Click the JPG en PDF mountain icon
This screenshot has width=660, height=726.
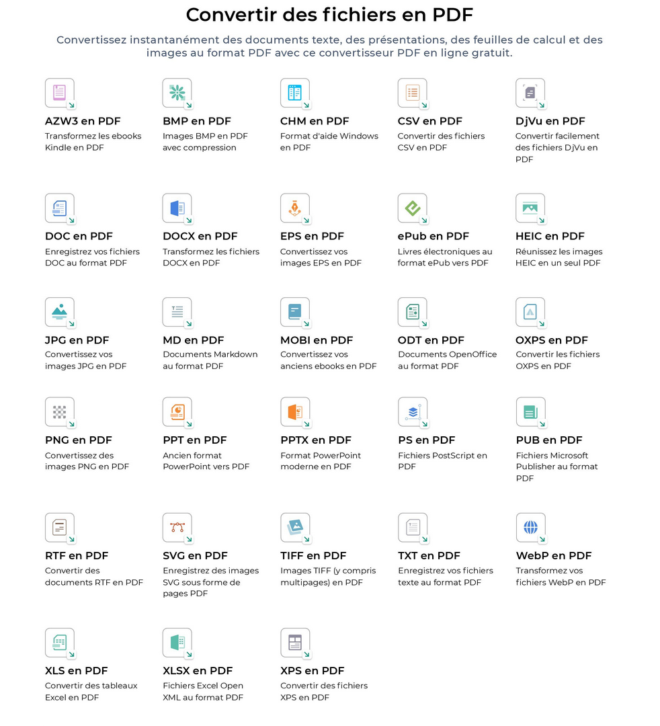[60, 312]
